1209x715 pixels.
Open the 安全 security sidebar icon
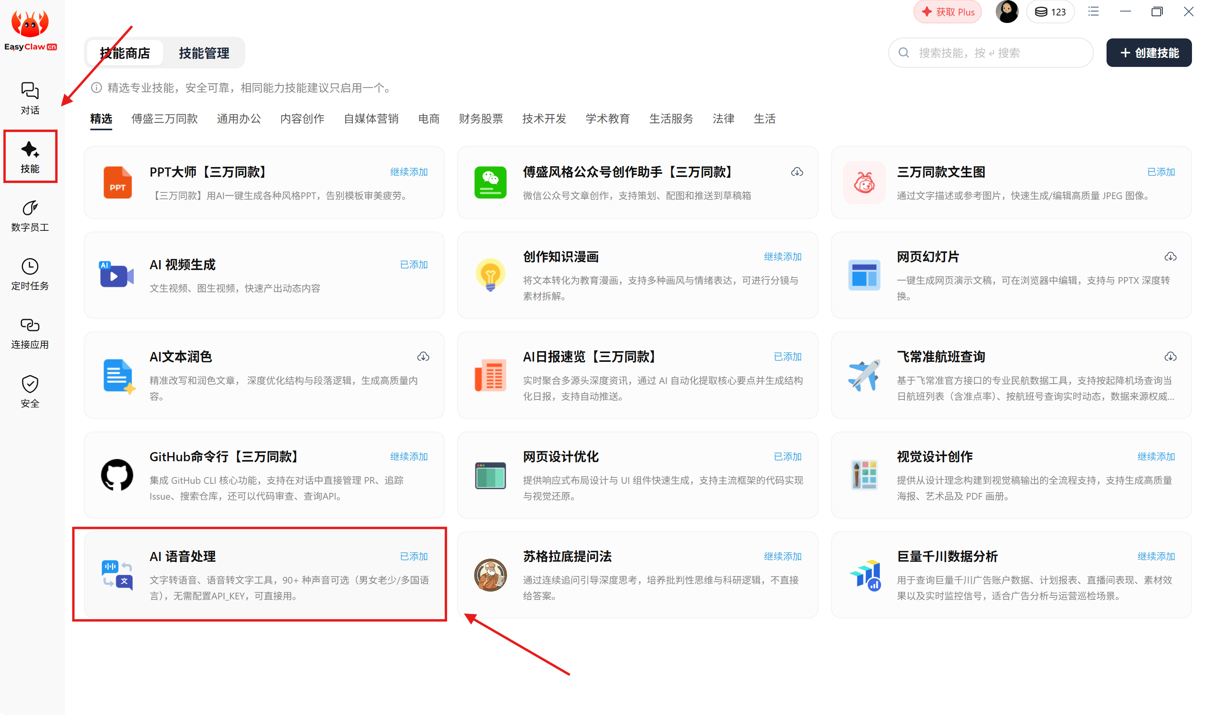pos(30,392)
